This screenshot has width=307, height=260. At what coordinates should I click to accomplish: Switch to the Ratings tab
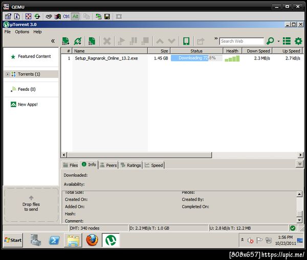pos(131,165)
